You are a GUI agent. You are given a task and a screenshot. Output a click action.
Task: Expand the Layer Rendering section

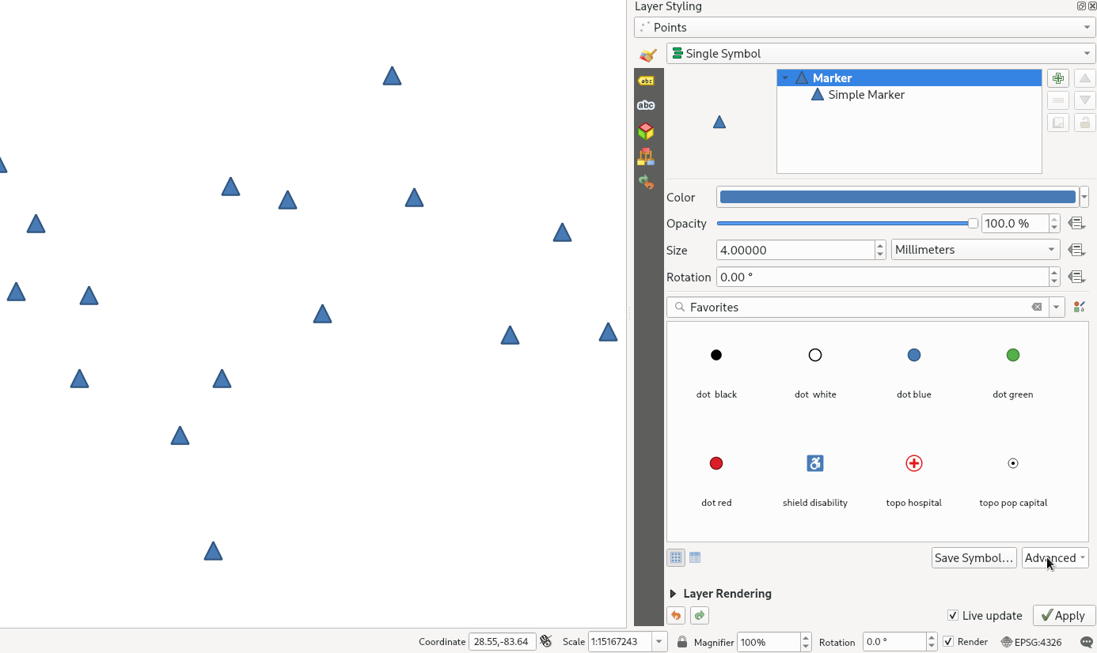click(x=674, y=594)
